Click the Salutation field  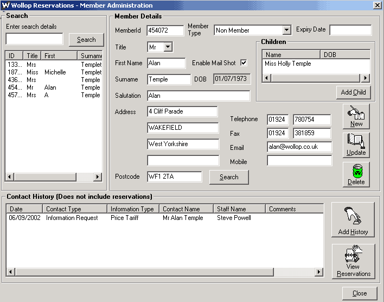[199, 96]
